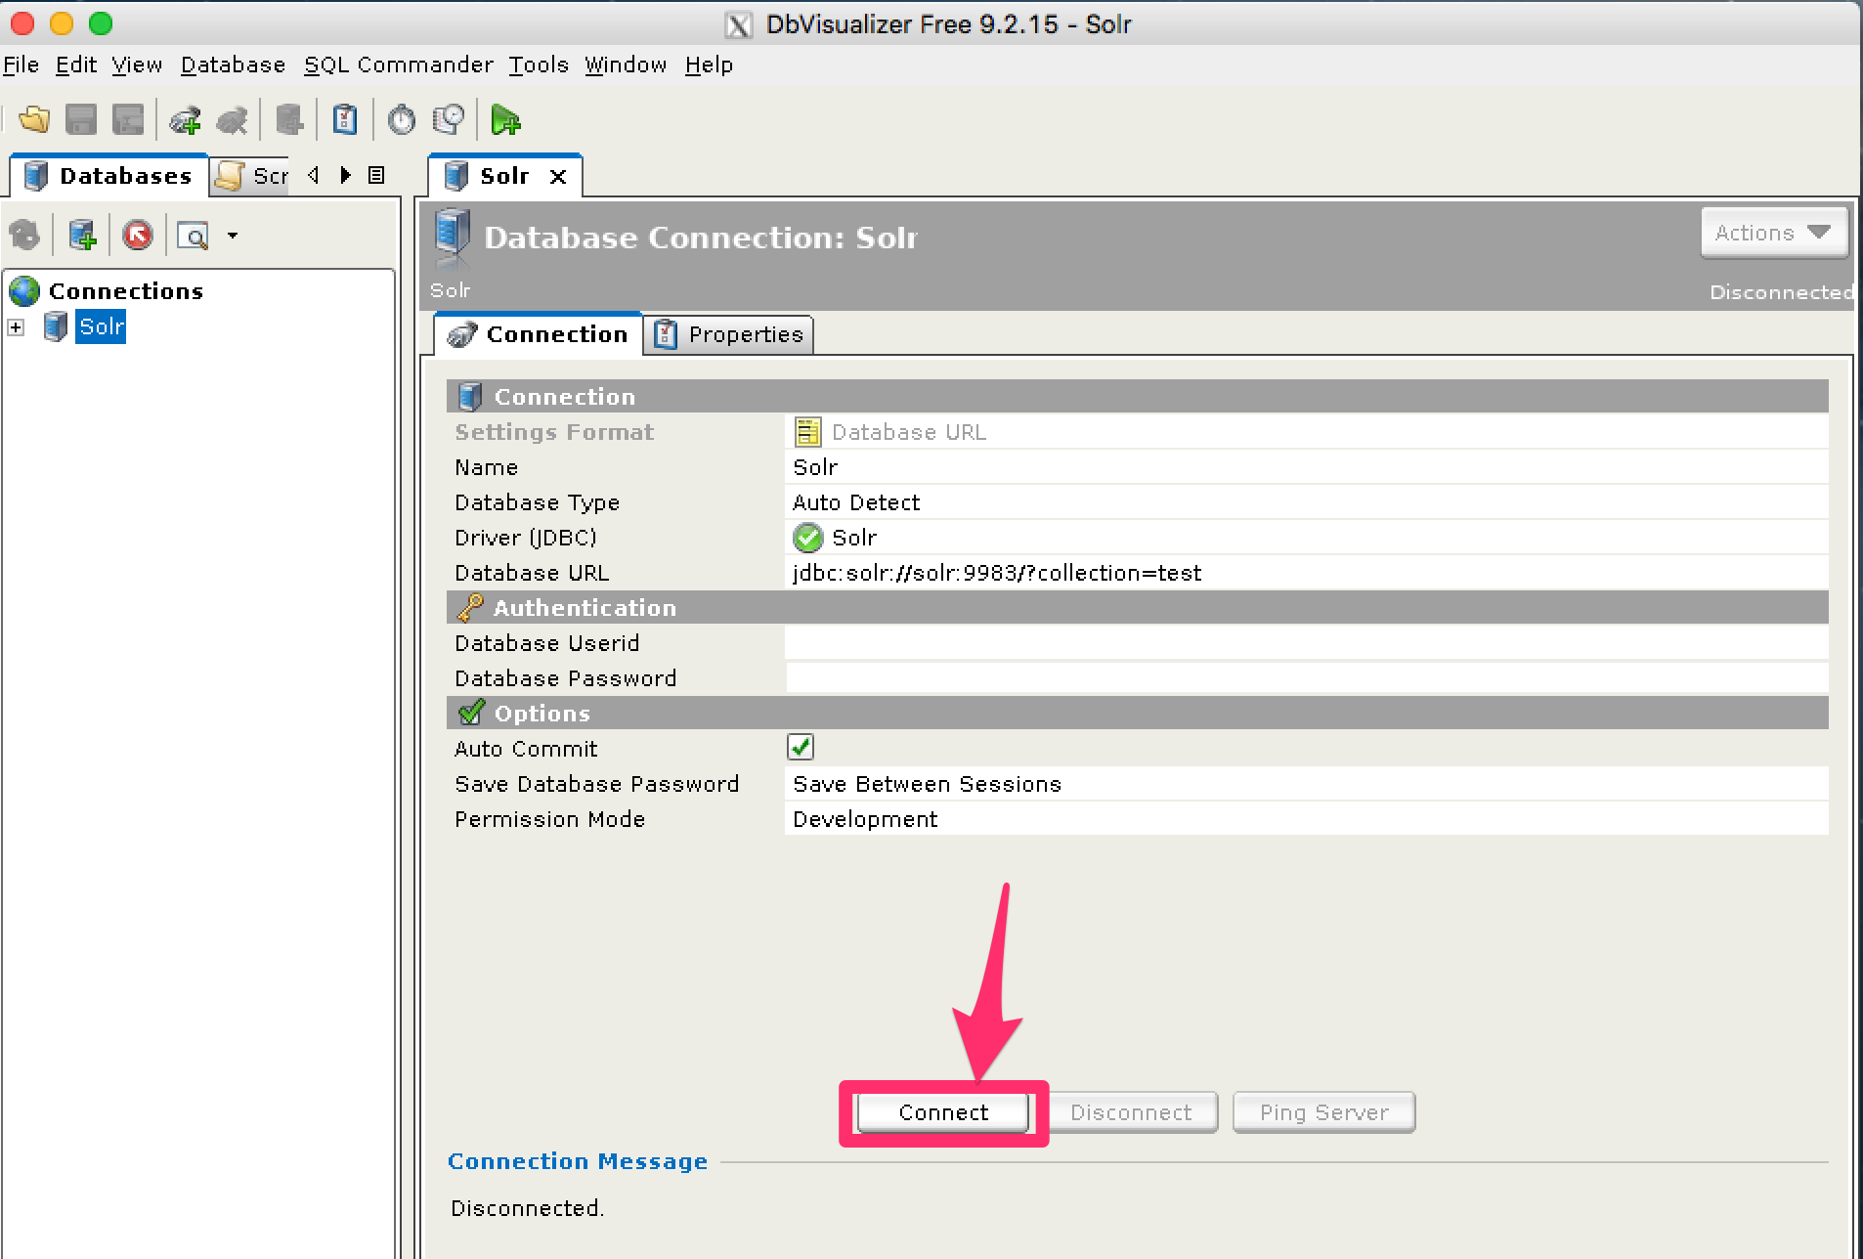
Task: Click the notepad with clock icon in the toolbar
Action: coord(449,120)
